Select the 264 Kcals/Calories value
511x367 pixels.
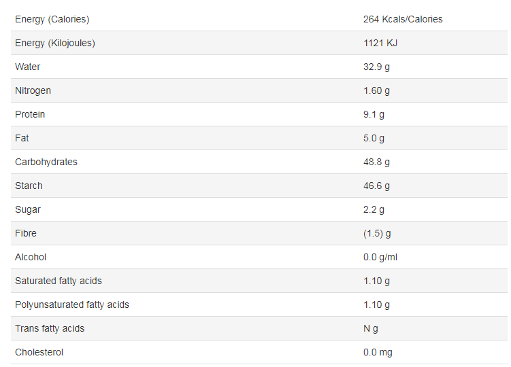[x=403, y=19]
